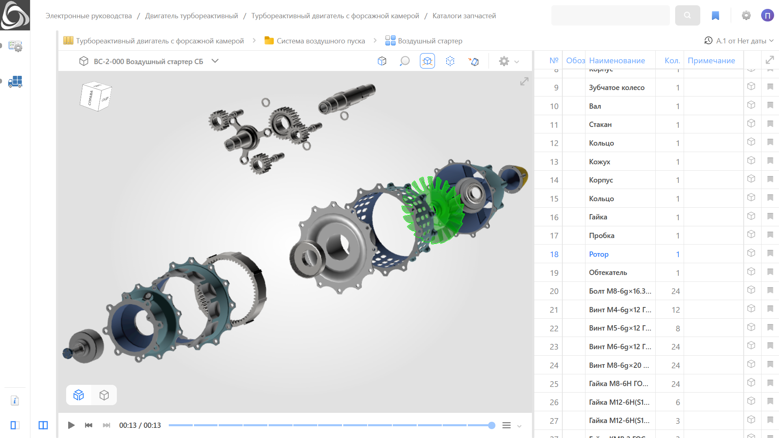The width and height of the screenshot is (779, 438).
Task: Click animation timeline slider handle
Action: tap(492, 425)
